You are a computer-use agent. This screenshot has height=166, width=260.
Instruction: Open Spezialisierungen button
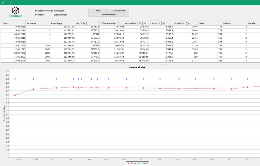(108, 14)
